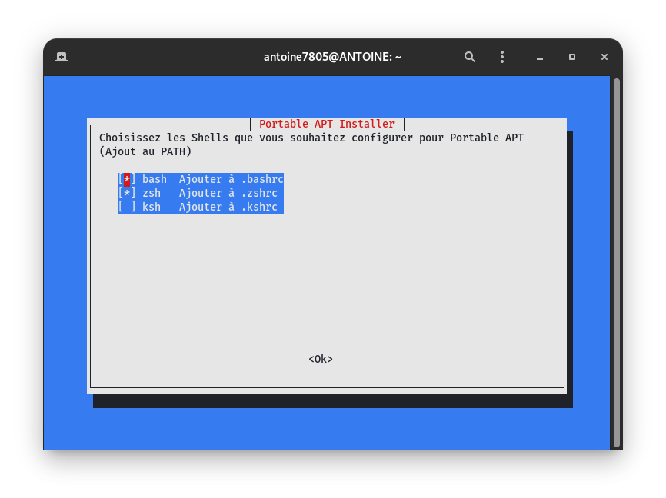Click 'Choisissez les Shells' prompt line
The height and width of the screenshot is (498, 666).
[311, 138]
